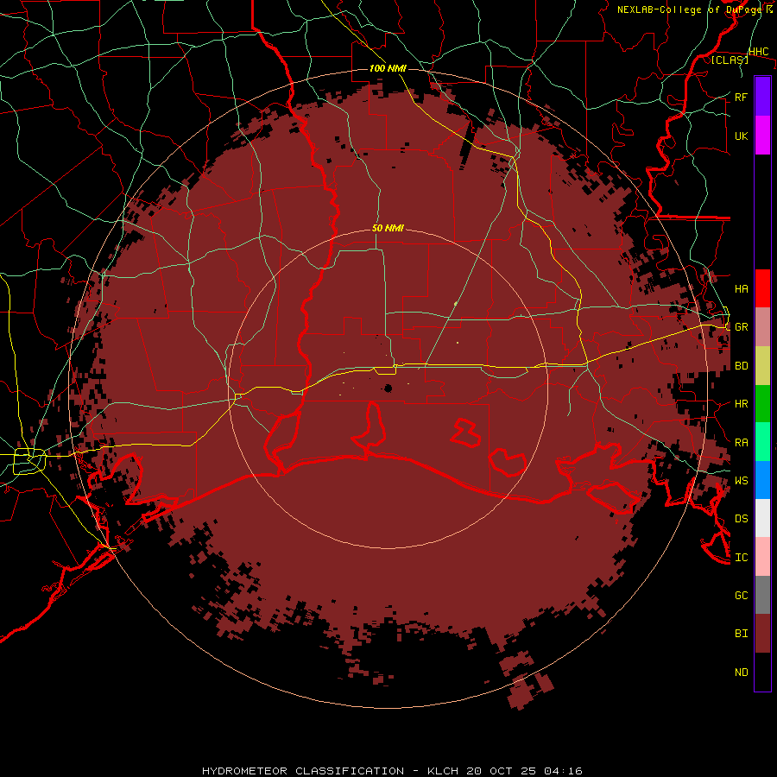Click the DS white legend swatch
The width and height of the screenshot is (777, 777).
click(x=762, y=518)
